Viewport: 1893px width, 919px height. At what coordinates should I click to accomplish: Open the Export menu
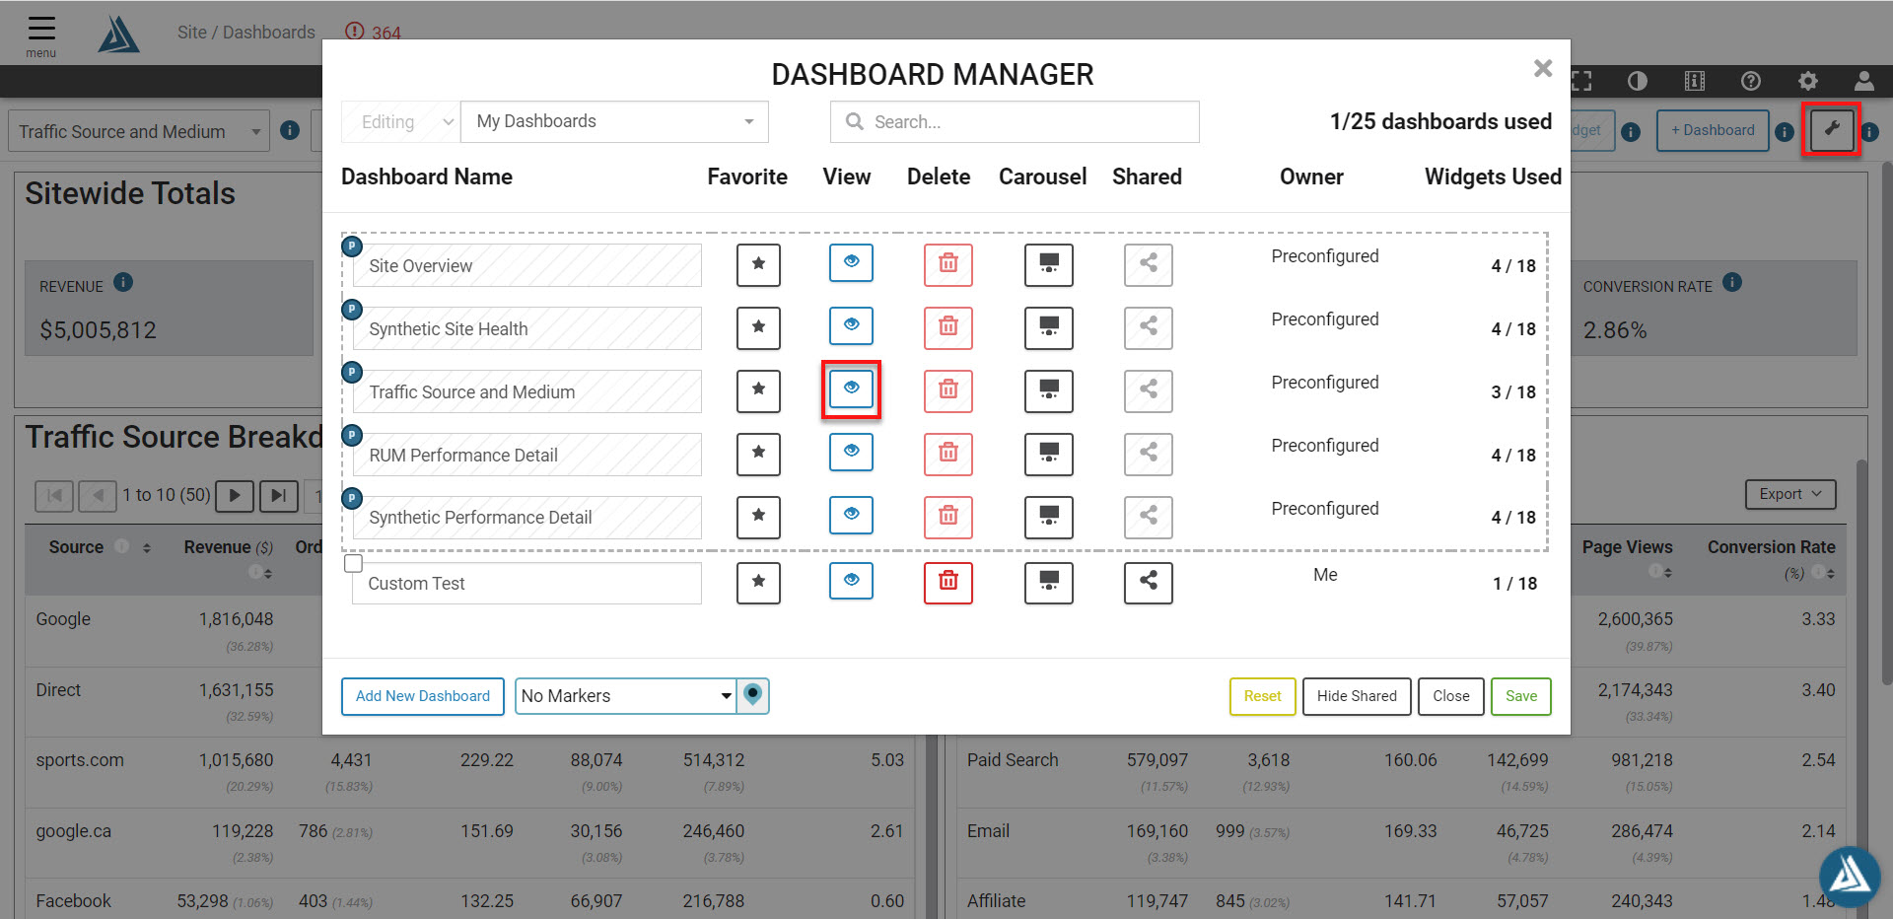pos(1790,494)
